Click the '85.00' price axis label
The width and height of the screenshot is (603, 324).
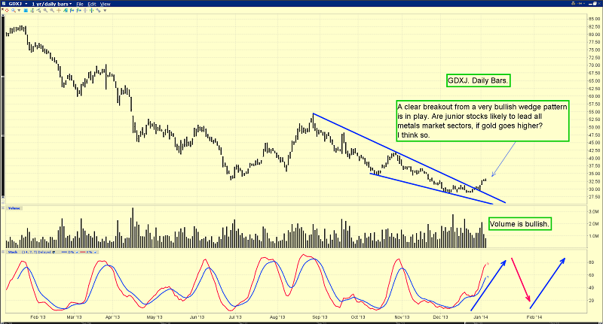click(x=594, y=19)
